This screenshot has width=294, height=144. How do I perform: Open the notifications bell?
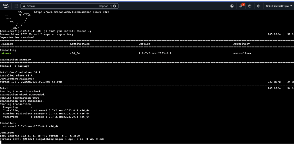[241, 6]
